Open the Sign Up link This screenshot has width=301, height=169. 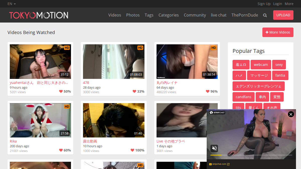click(x=264, y=4)
